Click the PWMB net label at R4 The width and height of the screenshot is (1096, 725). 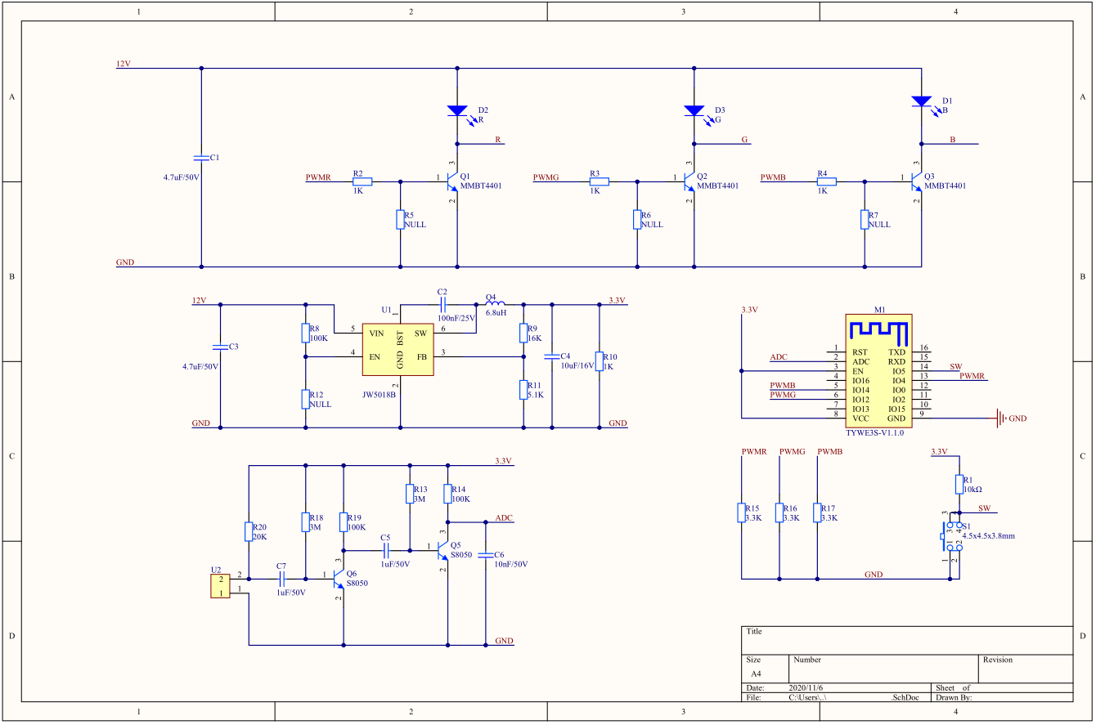pyautogui.click(x=773, y=177)
